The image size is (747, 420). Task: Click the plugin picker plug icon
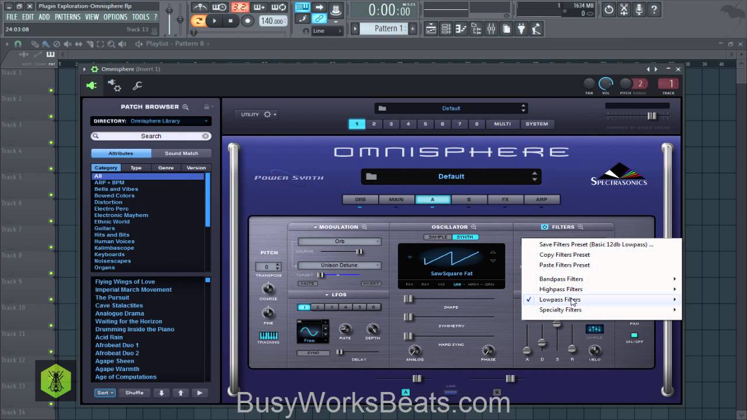click(521, 28)
